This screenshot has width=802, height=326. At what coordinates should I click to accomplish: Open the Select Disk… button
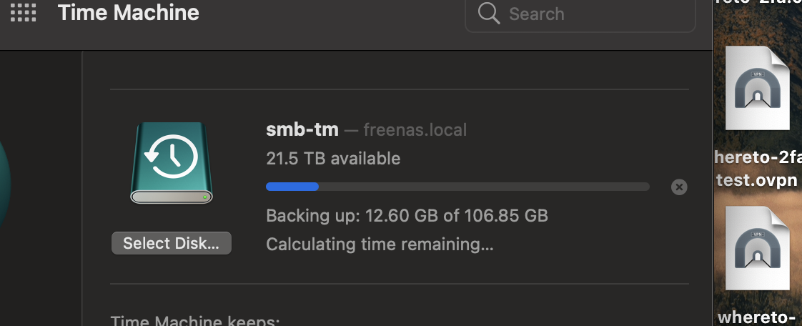(x=172, y=243)
